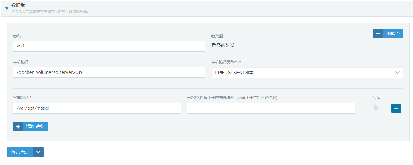Image resolution: width=413 pixels, height=165 pixels.
Task: Click the 容器路径 field /var/opt/mssql
Action: (x=97, y=108)
